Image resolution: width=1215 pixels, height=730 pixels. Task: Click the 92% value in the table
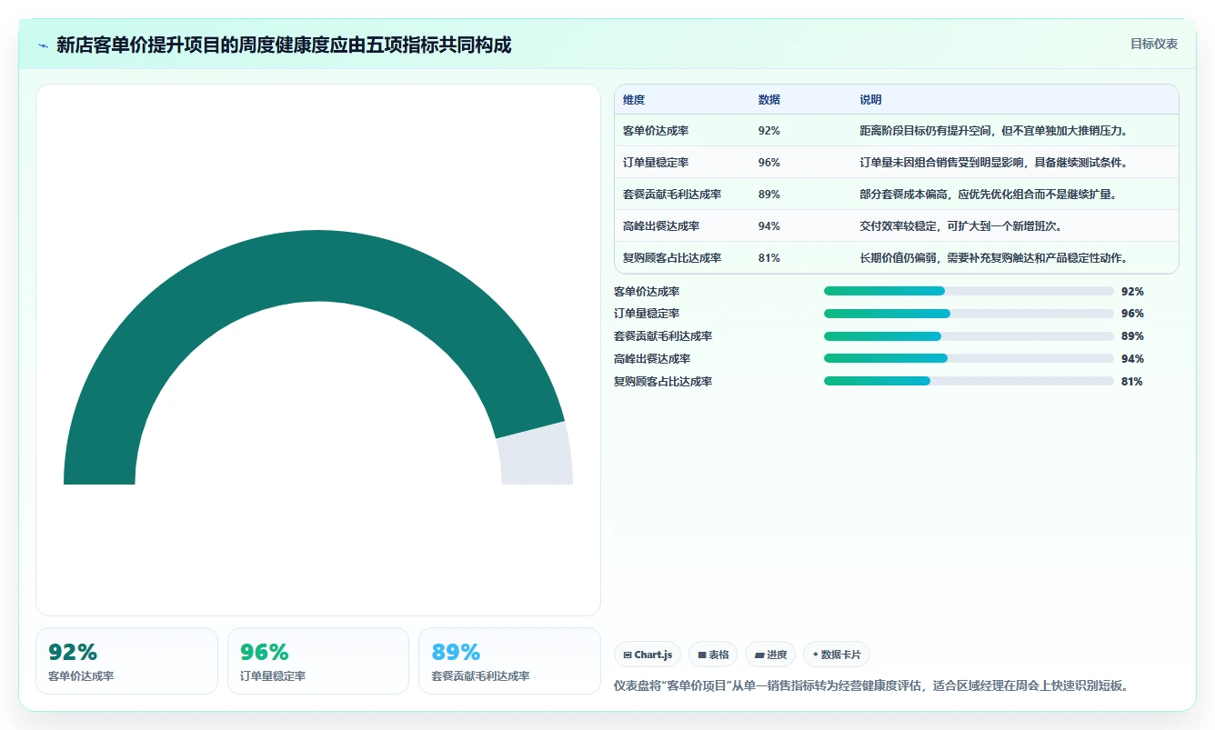click(x=769, y=131)
